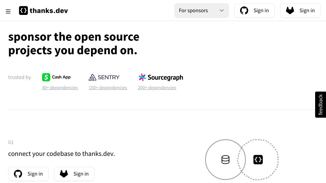326x183 pixels.
Task: Click the Cash App logo
Action: (x=56, y=77)
